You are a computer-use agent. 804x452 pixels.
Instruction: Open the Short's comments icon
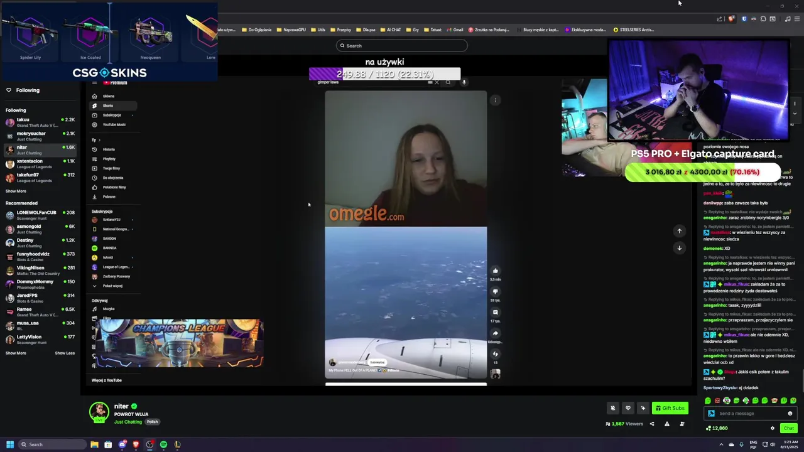click(495, 312)
